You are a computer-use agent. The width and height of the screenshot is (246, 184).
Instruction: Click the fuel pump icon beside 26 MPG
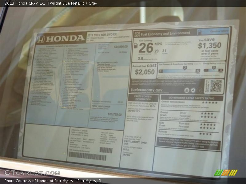coord(136,45)
